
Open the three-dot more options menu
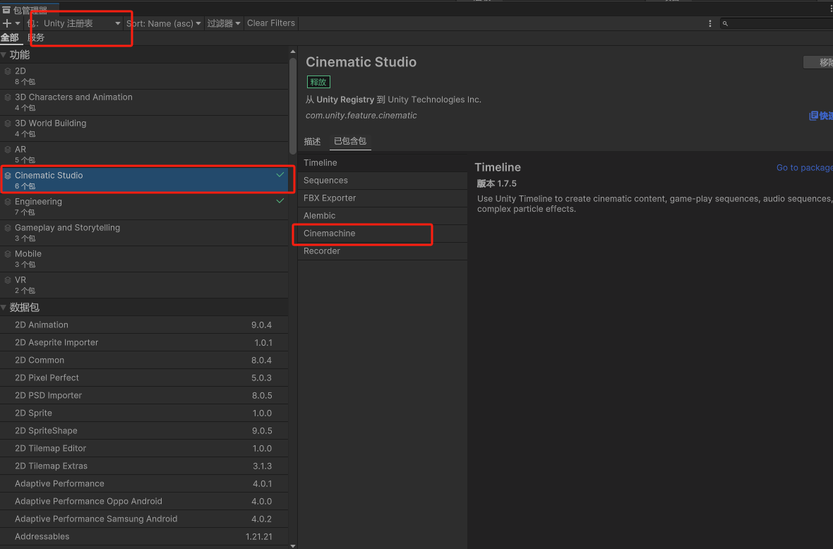click(709, 23)
